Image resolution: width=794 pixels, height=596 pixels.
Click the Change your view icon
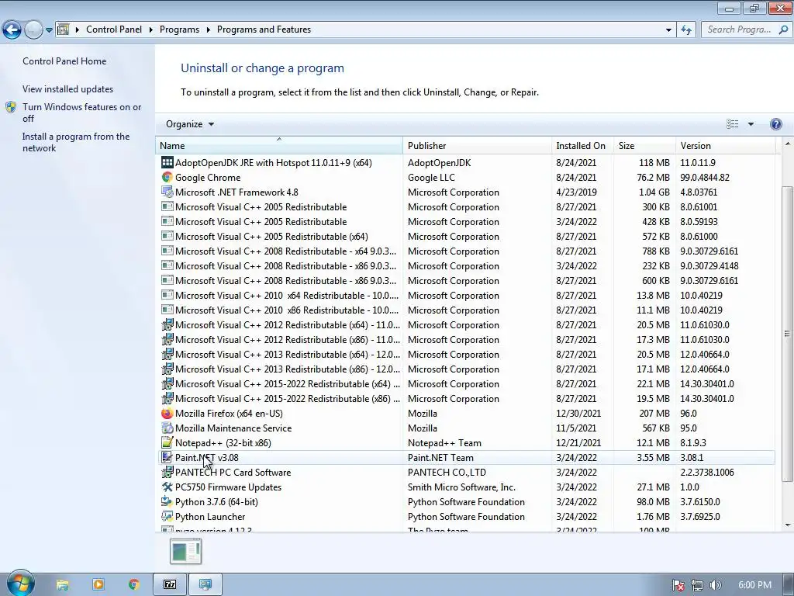coord(732,124)
